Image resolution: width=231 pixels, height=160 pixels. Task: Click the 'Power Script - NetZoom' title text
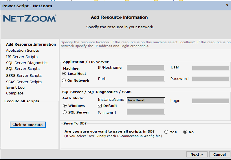click(27, 6)
